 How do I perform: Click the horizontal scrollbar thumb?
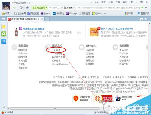point(55,109)
